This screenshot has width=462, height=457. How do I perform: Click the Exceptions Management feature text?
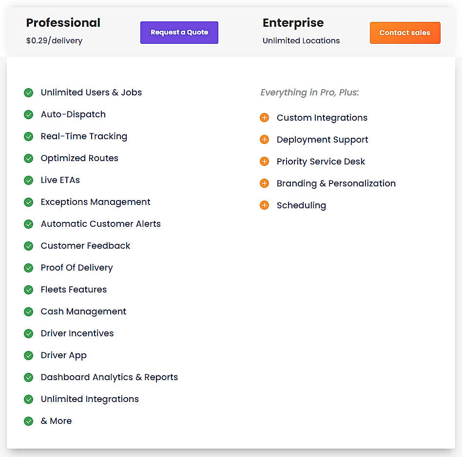[96, 202]
